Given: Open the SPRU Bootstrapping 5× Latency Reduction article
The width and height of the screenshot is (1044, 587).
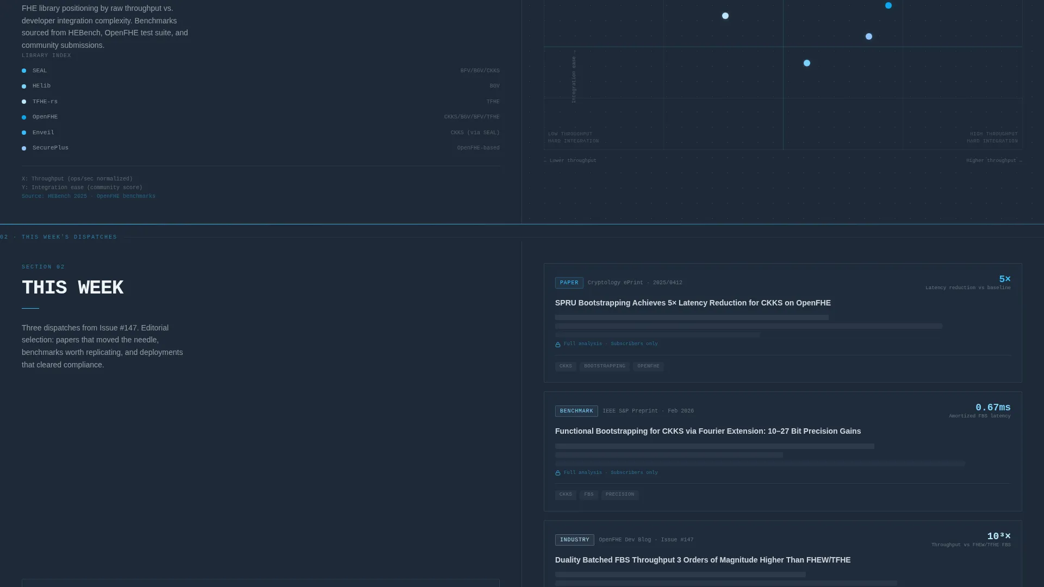Looking at the screenshot, I should (x=693, y=303).
